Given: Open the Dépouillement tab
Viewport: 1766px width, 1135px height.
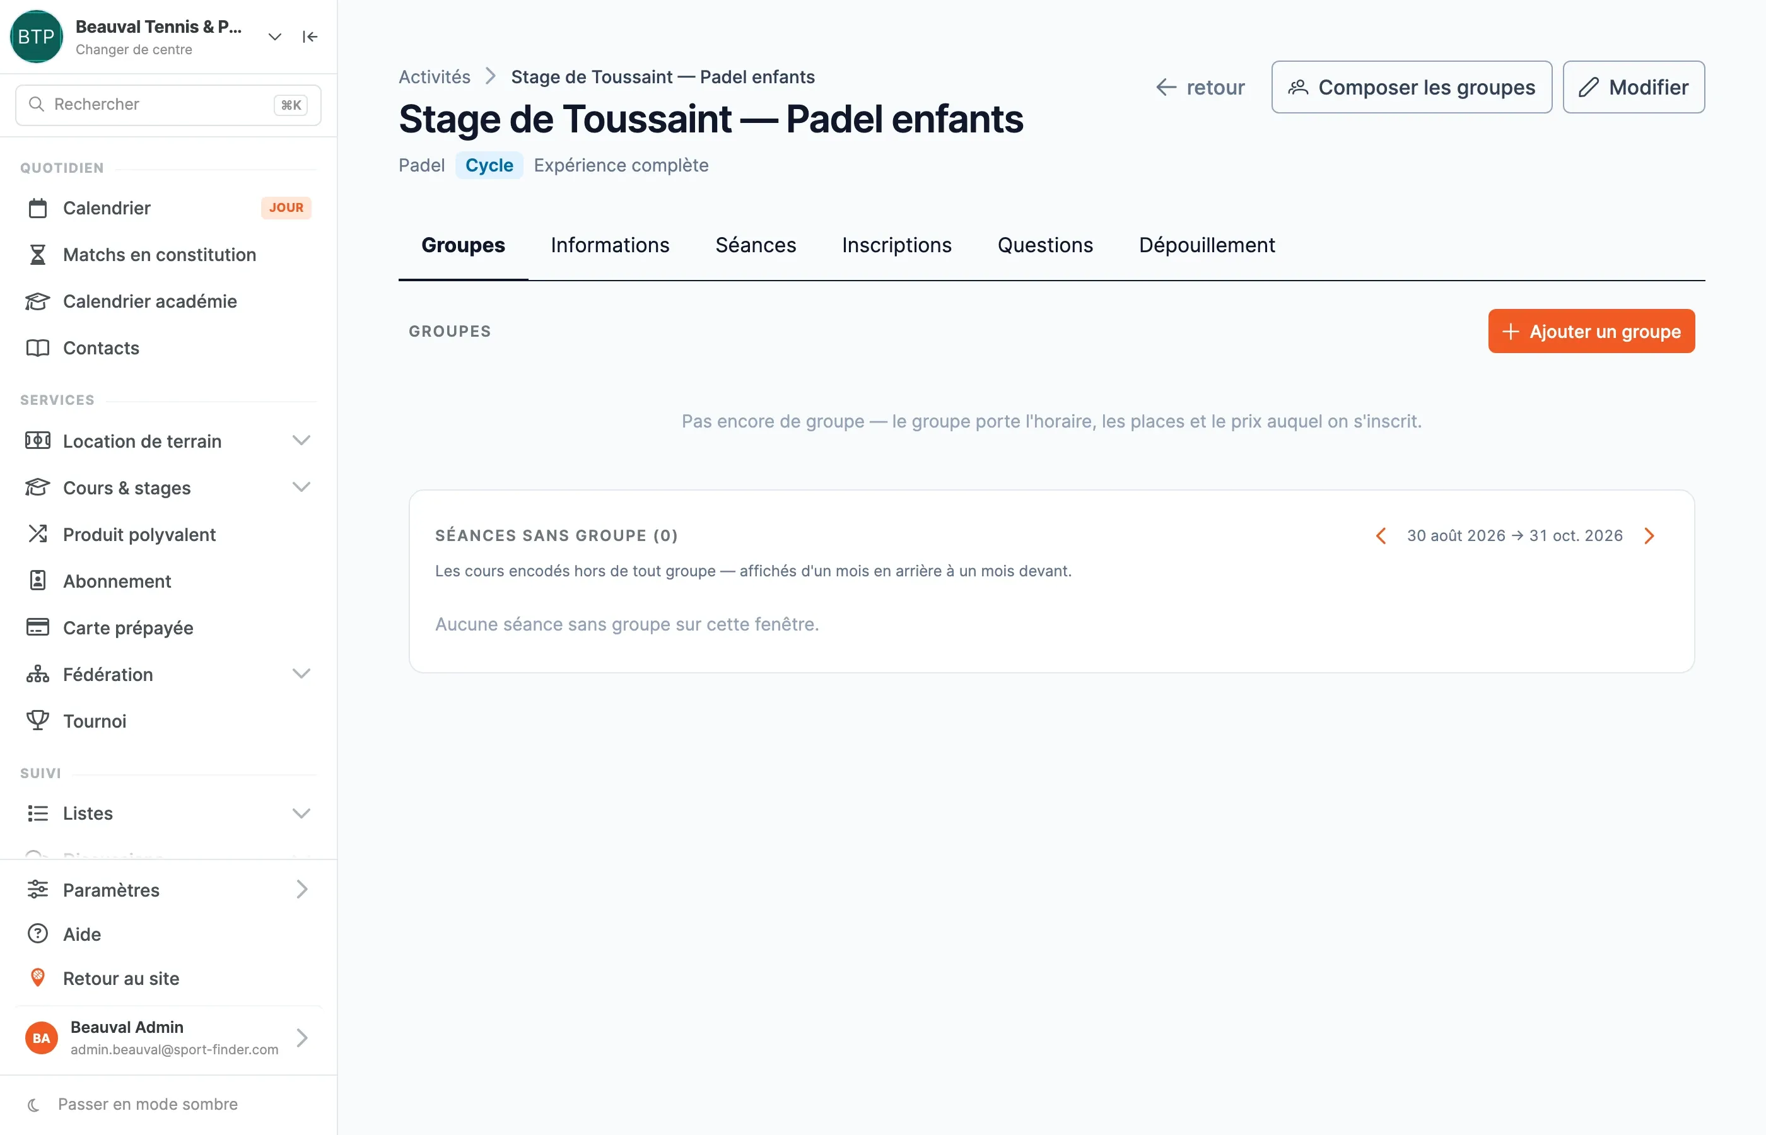Looking at the screenshot, I should [x=1207, y=245].
